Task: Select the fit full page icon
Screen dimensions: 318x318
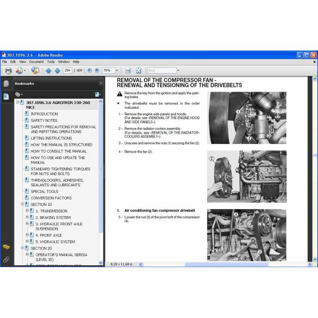Action: [139, 70]
